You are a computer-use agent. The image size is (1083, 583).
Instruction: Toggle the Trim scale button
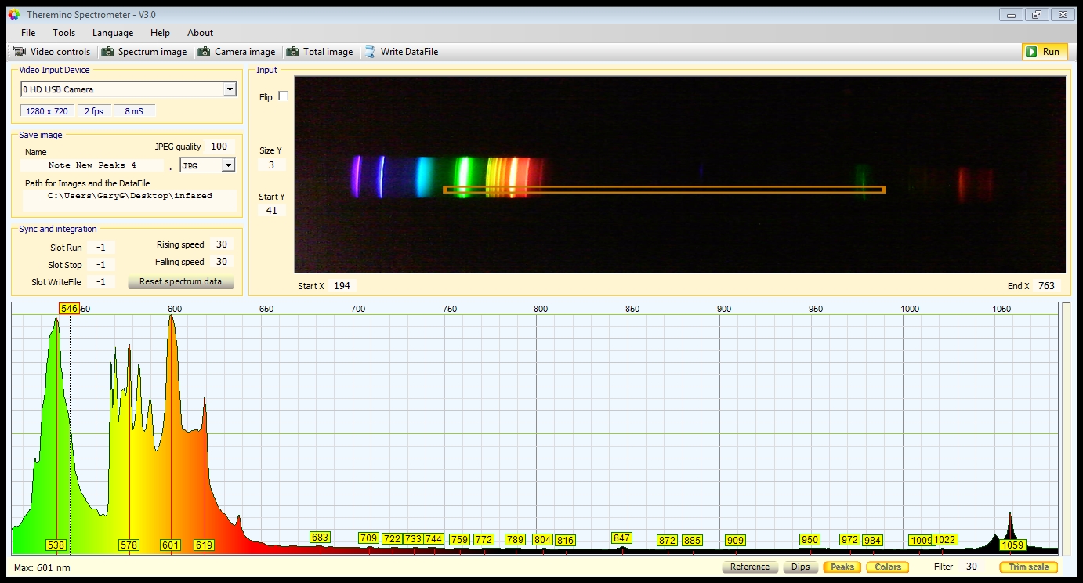click(x=1028, y=567)
